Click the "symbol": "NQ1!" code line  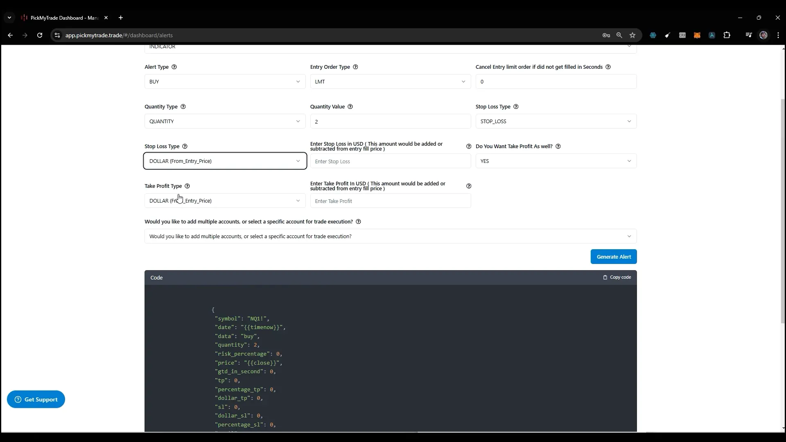[x=242, y=318]
